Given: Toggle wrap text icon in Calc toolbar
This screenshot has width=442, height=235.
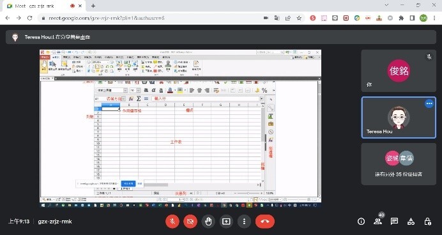Looking at the screenshot, I should (216, 91).
